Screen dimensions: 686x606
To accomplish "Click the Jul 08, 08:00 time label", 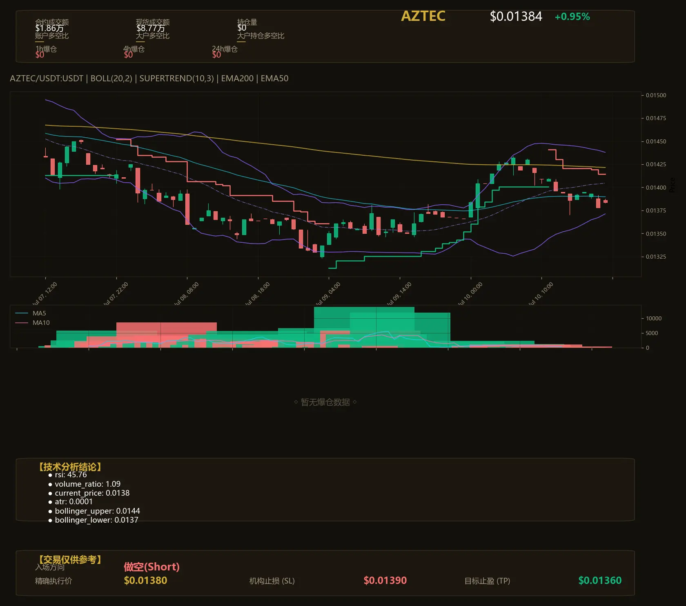I will [x=186, y=294].
